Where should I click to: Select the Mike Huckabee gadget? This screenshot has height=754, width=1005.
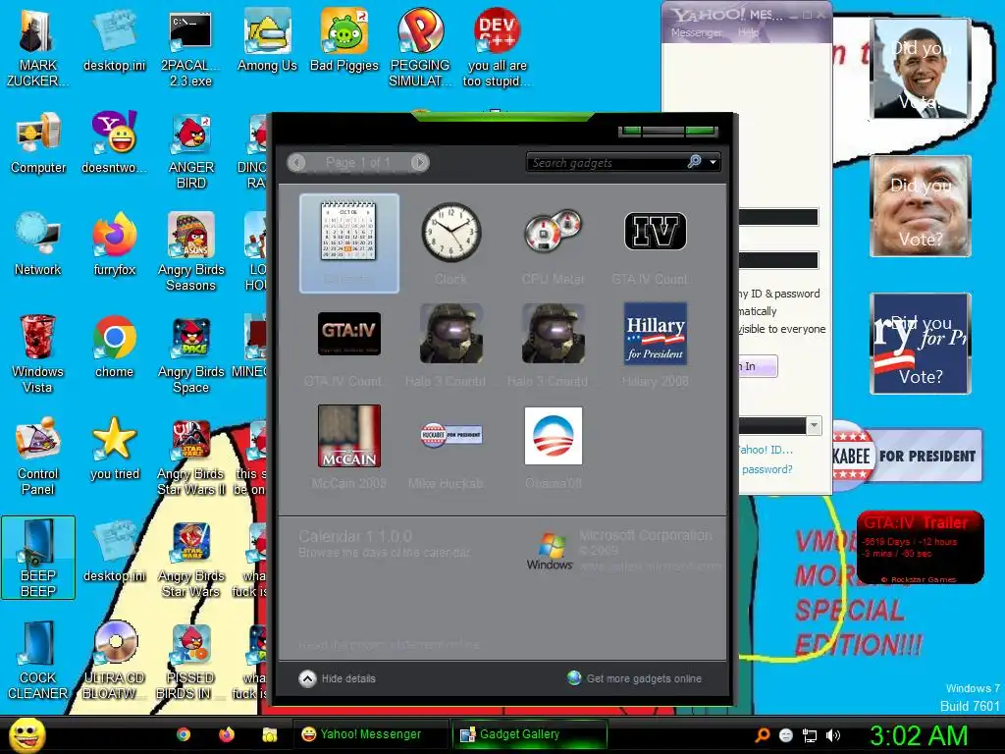pos(450,448)
